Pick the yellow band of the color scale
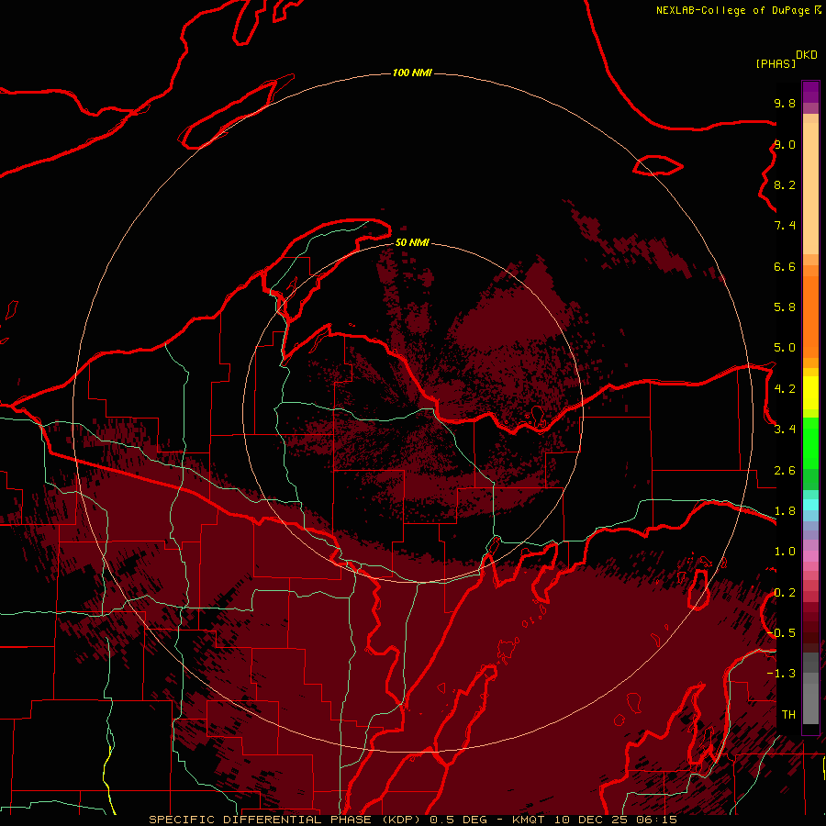This screenshot has width=826, height=826. click(x=810, y=393)
